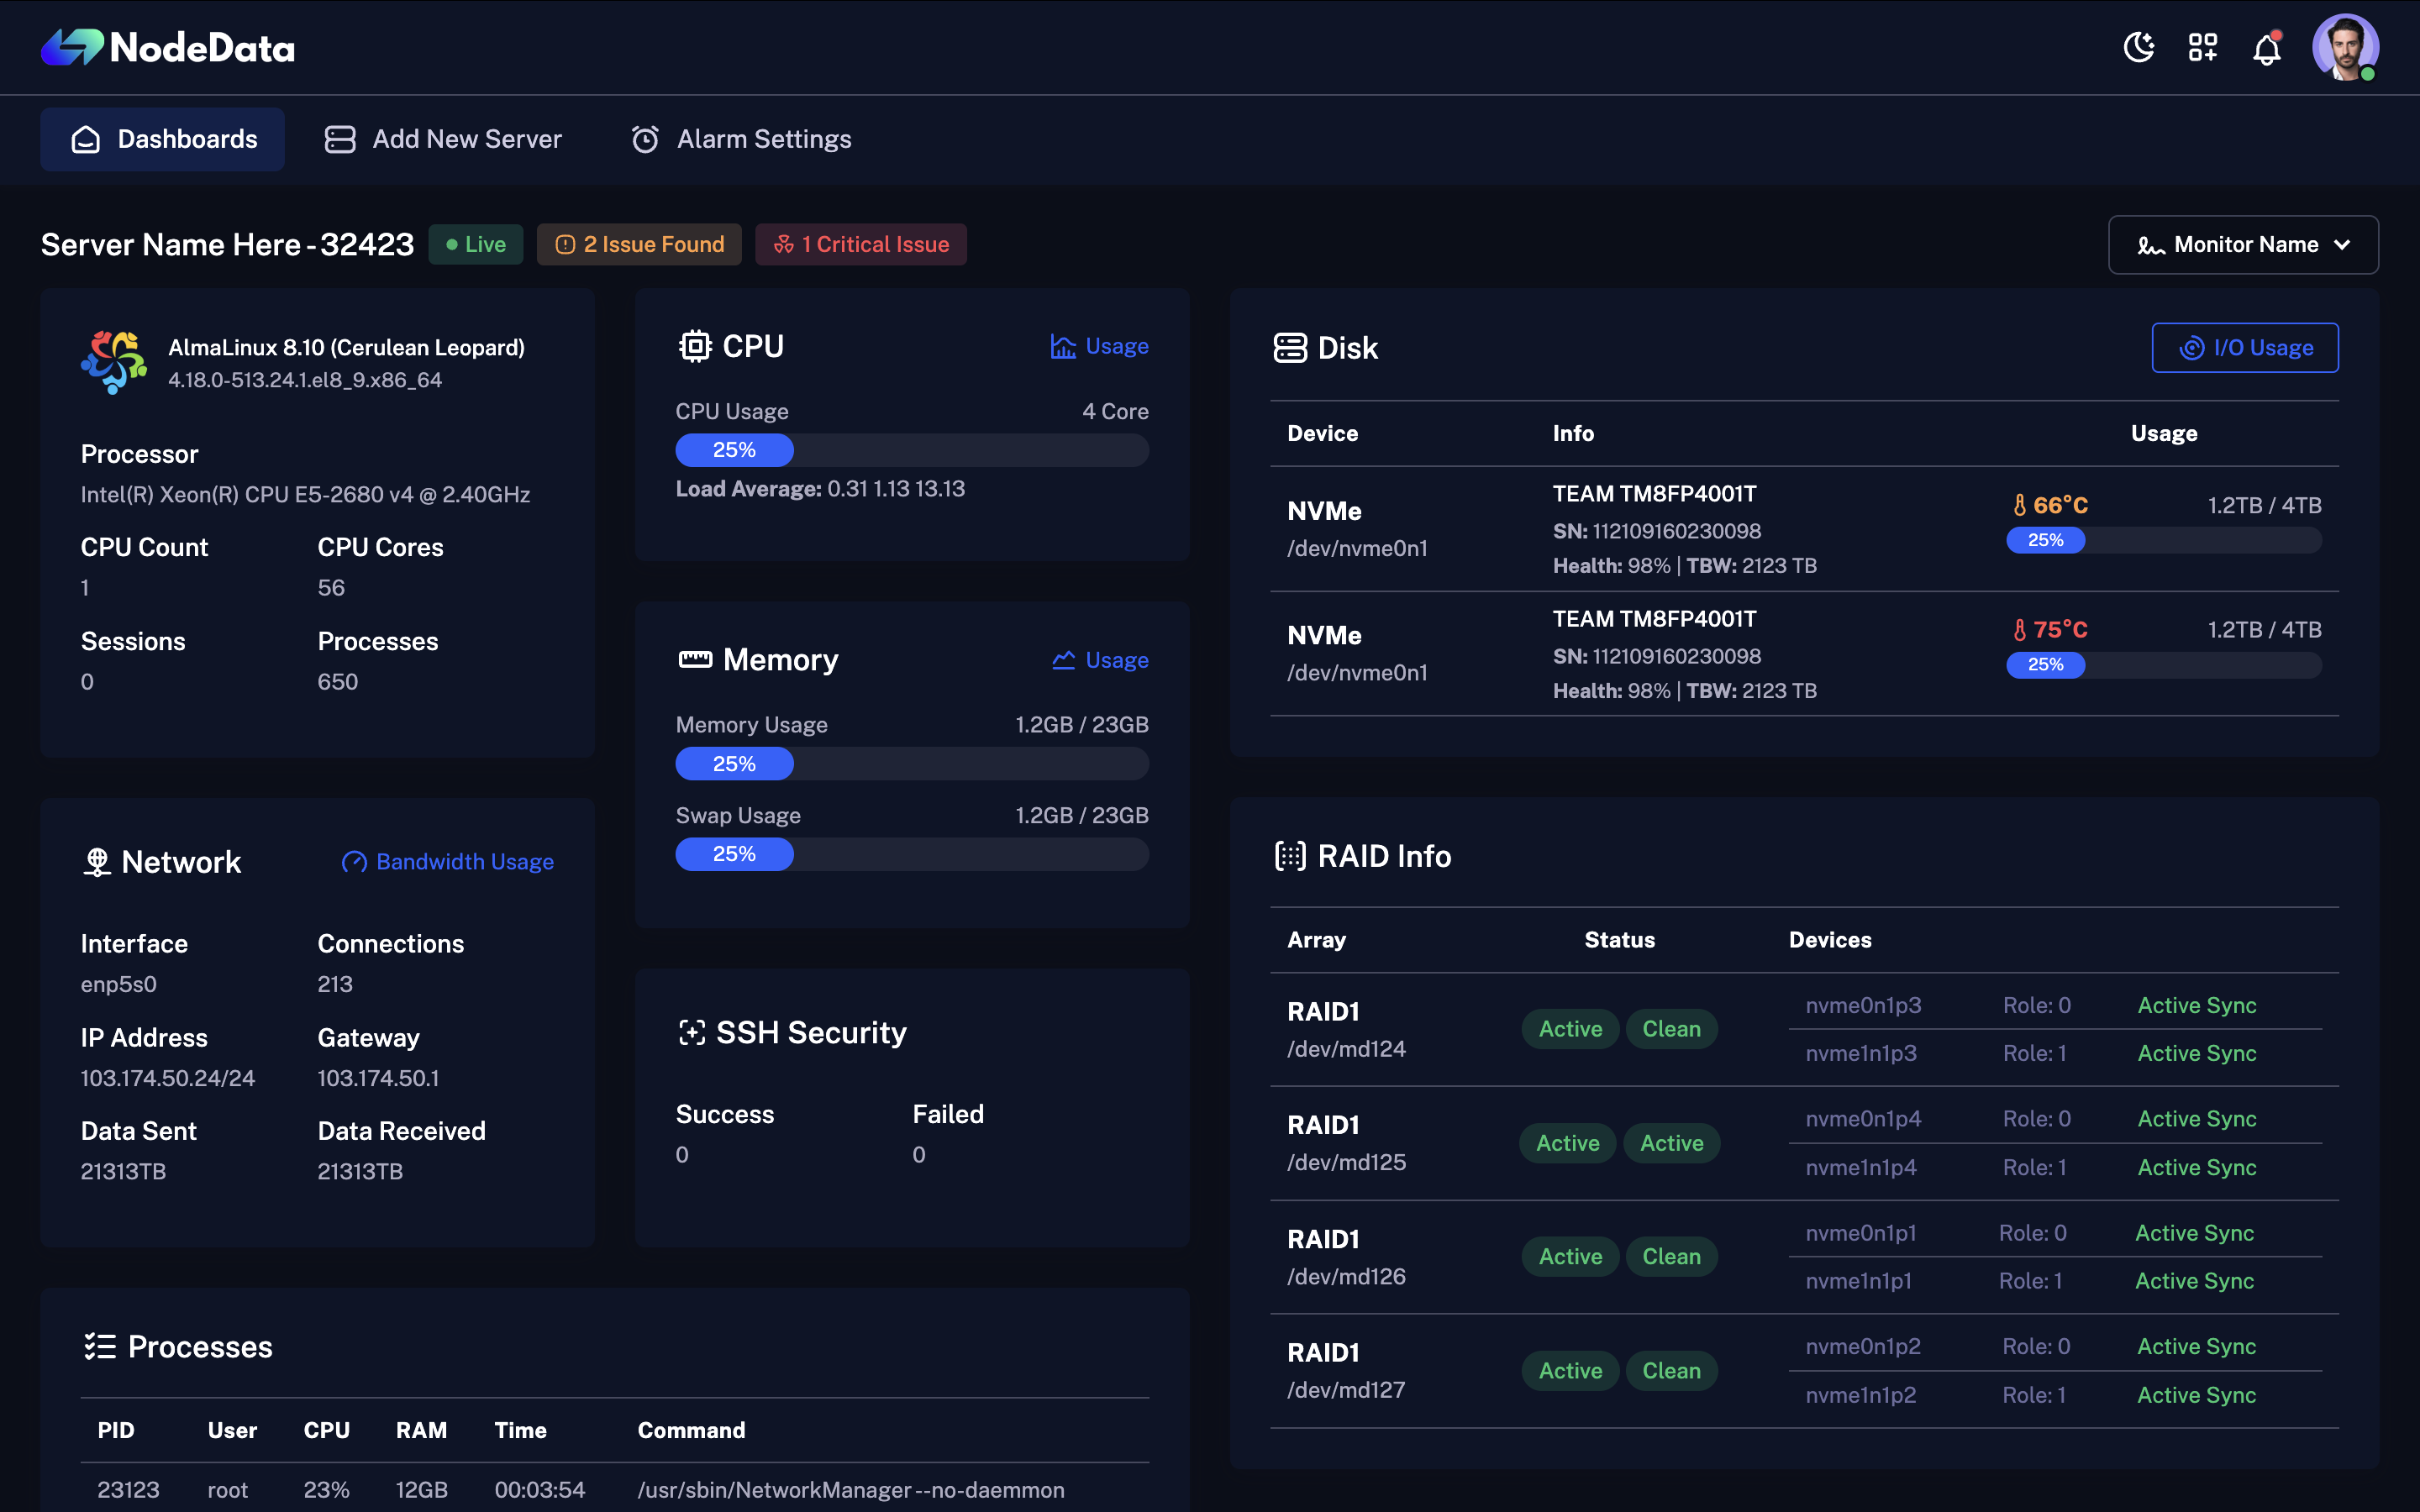Click the SSH Security shield icon

pyautogui.click(x=694, y=1032)
